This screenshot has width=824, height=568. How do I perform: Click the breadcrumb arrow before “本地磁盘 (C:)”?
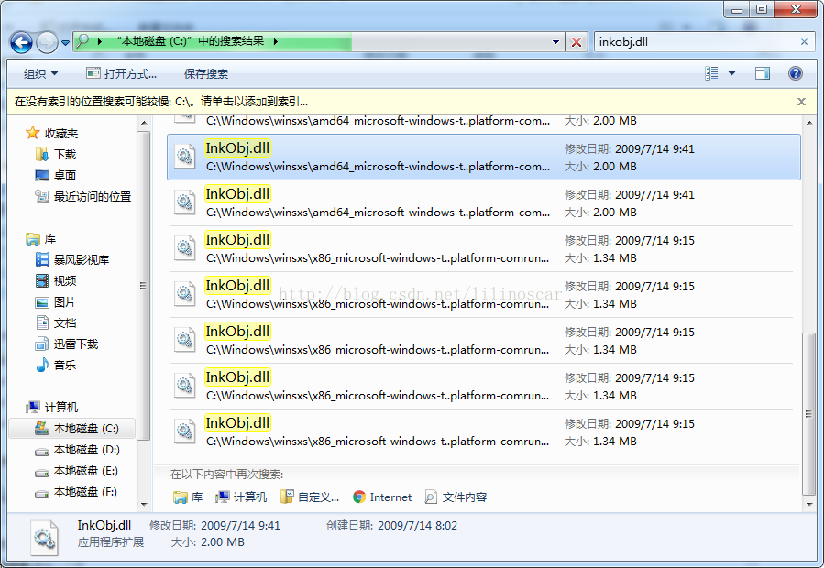coord(99,41)
